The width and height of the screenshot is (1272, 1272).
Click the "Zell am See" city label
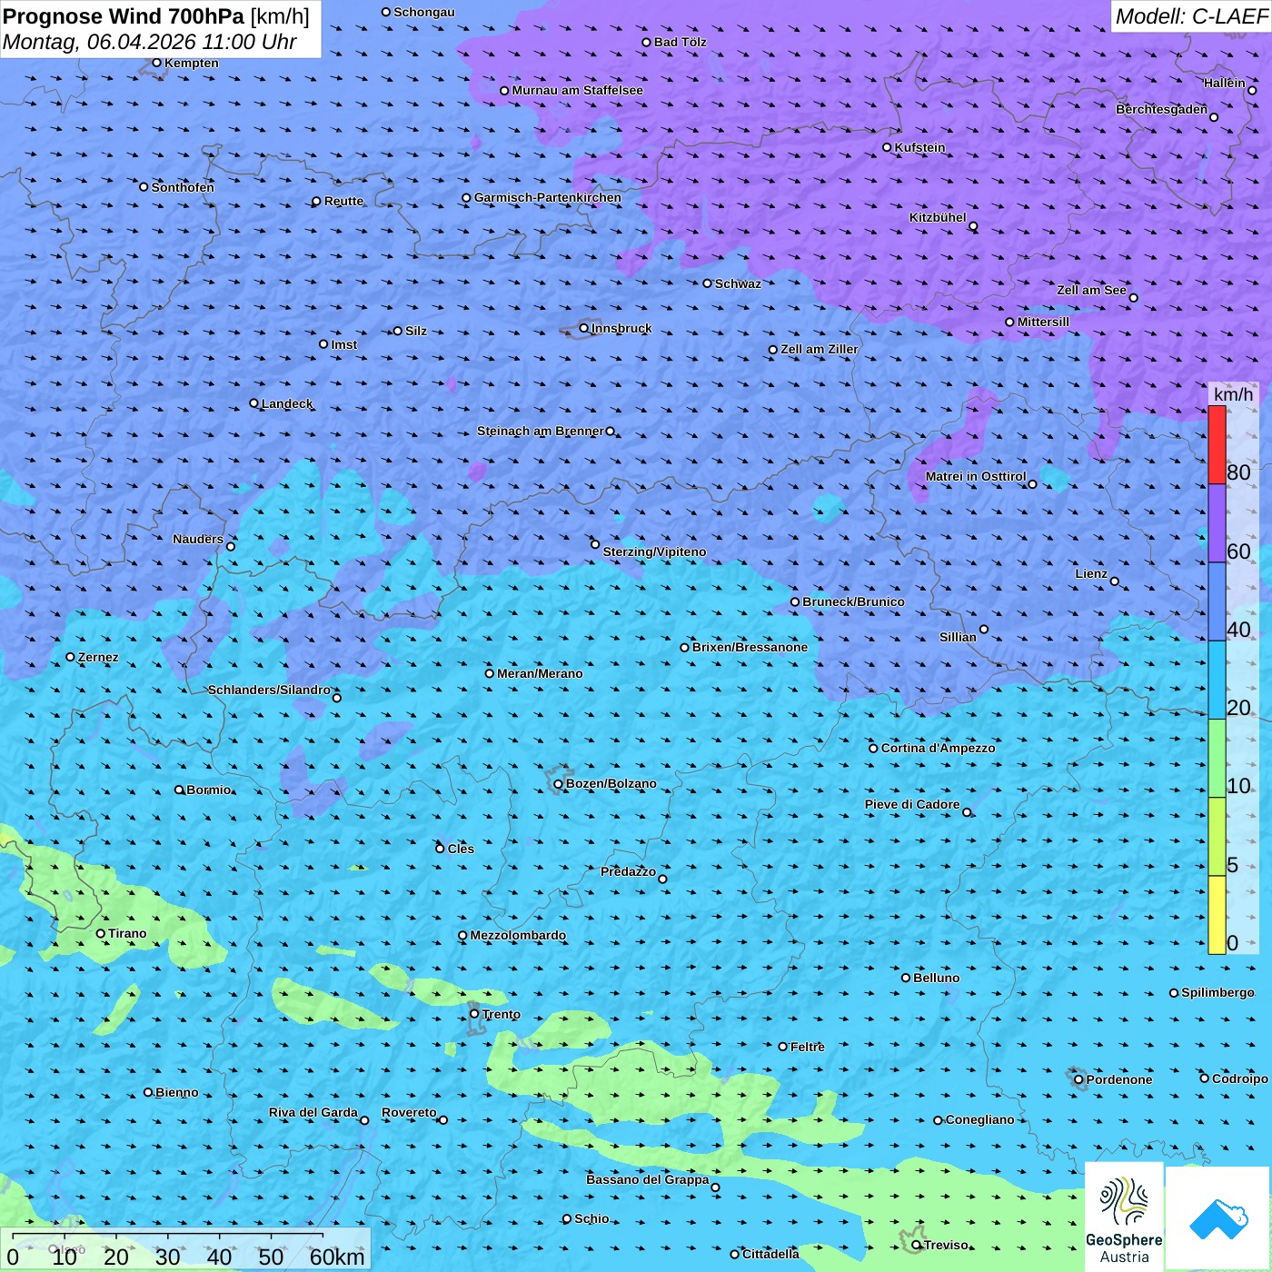pos(1091,290)
